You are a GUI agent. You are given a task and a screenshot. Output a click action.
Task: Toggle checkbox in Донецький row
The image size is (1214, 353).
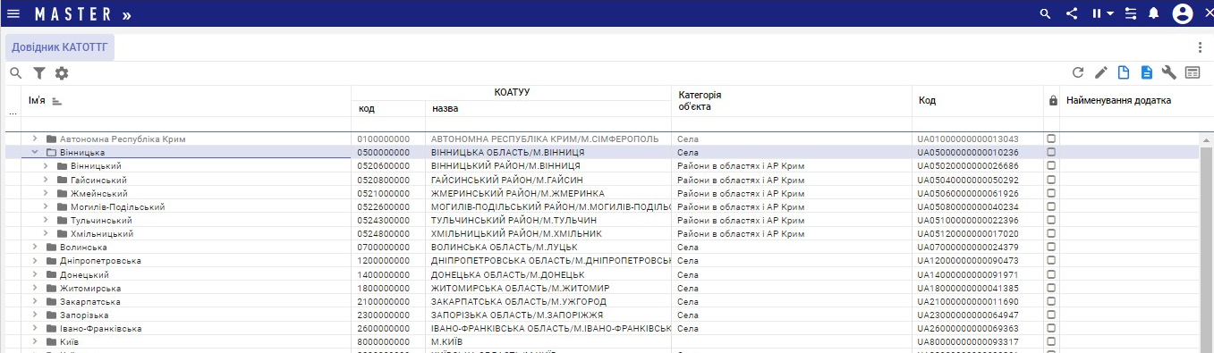tap(1051, 274)
